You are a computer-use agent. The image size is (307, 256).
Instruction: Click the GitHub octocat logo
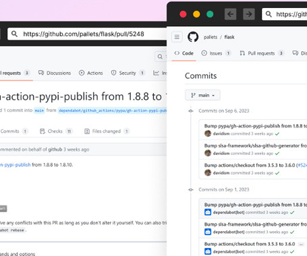[193, 37]
